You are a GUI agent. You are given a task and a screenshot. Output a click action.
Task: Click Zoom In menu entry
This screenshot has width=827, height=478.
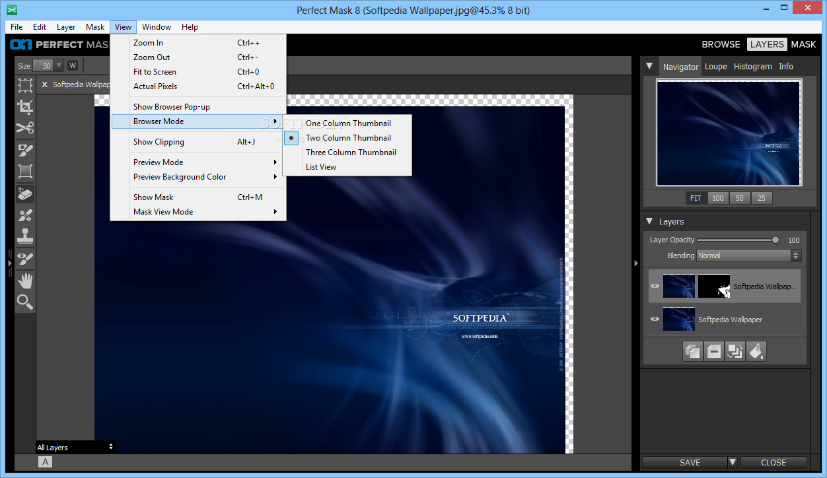[x=198, y=43]
